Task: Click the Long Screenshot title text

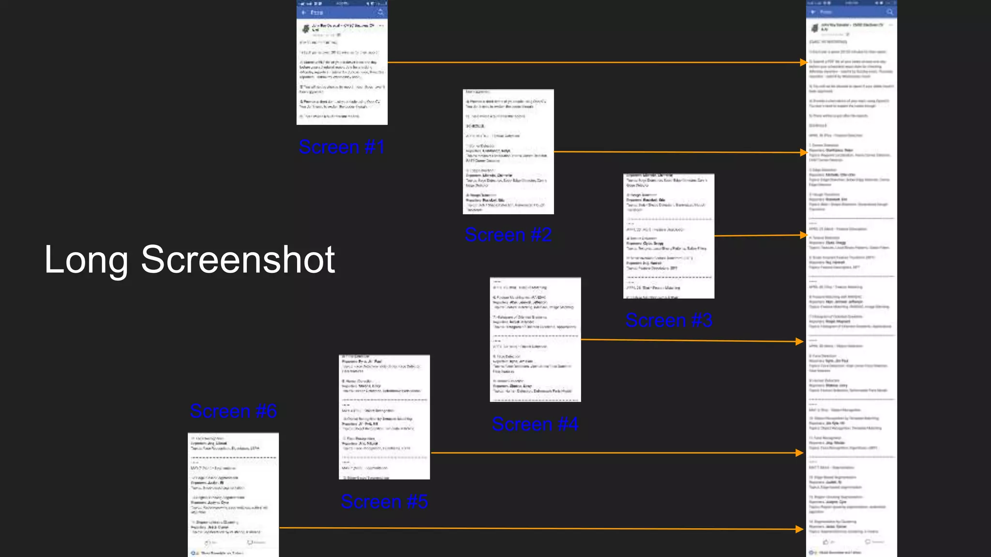Action: [x=189, y=260]
